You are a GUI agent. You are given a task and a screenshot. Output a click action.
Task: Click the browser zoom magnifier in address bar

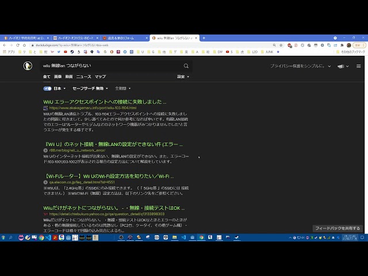(x=274, y=45)
